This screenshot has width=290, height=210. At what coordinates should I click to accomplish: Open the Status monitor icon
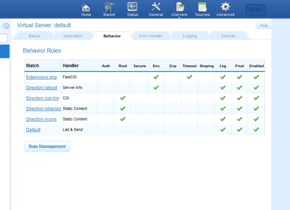[132, 7]
